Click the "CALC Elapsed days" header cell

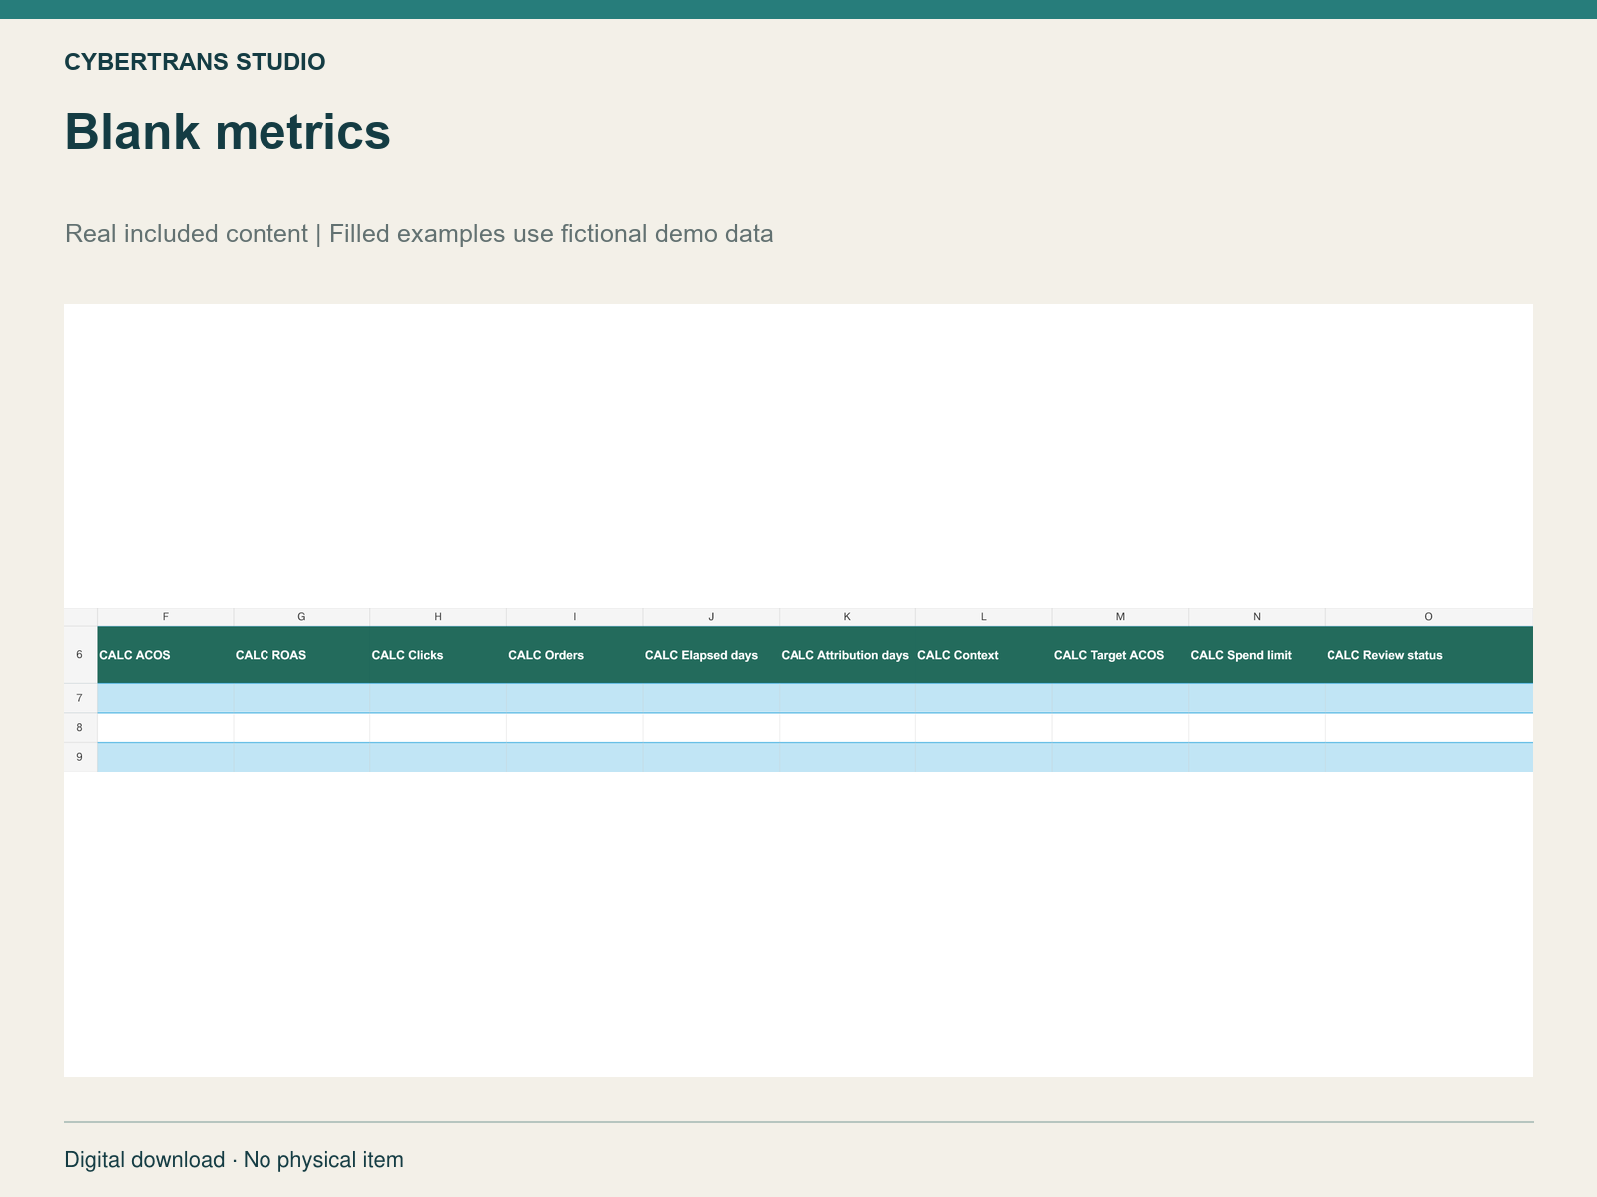711,655
